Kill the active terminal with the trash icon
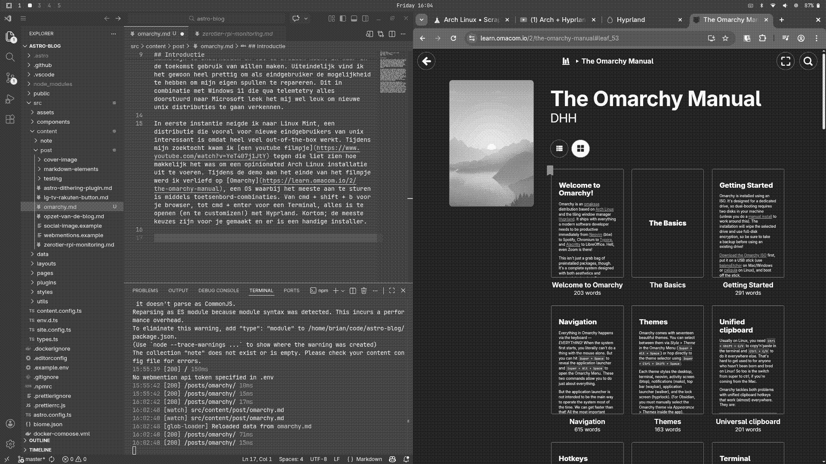 (x=364, y=290)
